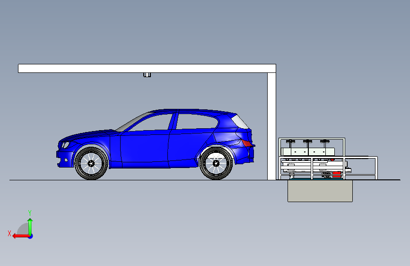Select the white vertical support column

pos(271,126)
